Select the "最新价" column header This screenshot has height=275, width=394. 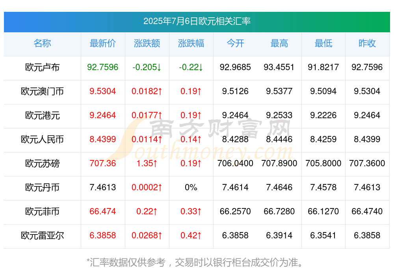[103, 43]
